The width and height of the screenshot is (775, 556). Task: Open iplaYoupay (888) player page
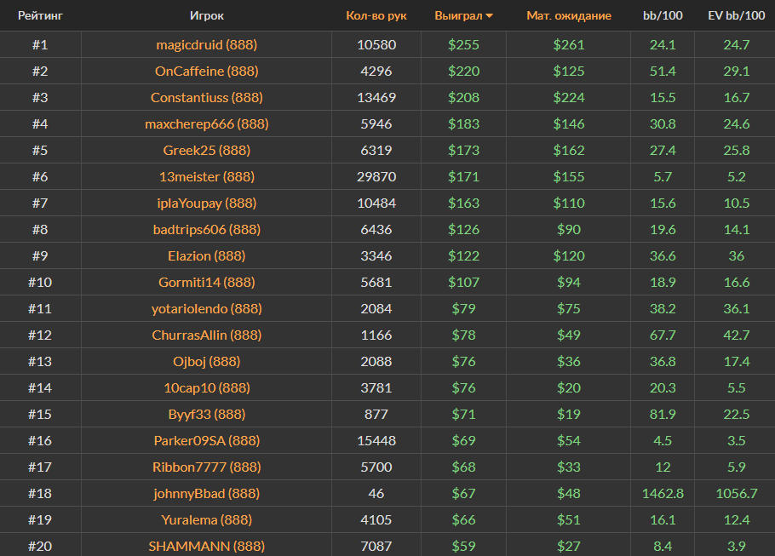pos(207,203)
